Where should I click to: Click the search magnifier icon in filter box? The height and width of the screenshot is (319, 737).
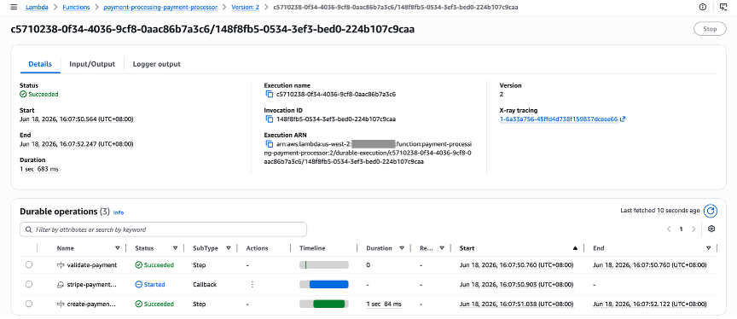28,229
